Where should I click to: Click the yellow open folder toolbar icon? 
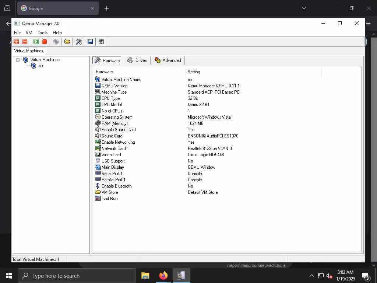click(x=67, y=42)
